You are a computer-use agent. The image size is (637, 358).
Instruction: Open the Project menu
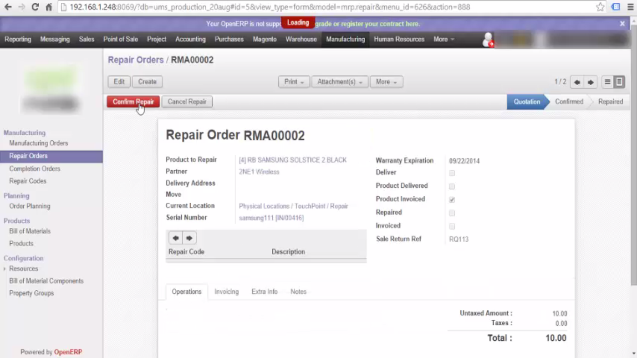157,39
